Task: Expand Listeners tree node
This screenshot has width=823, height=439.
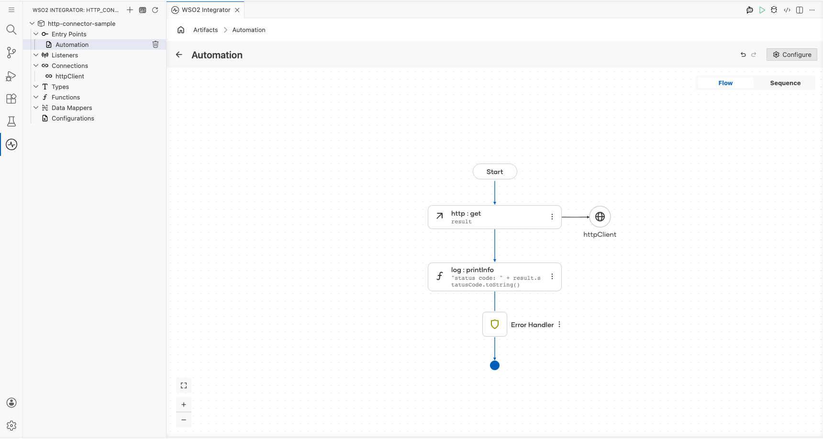Action: pyautogui.click(x=36, y=55)
